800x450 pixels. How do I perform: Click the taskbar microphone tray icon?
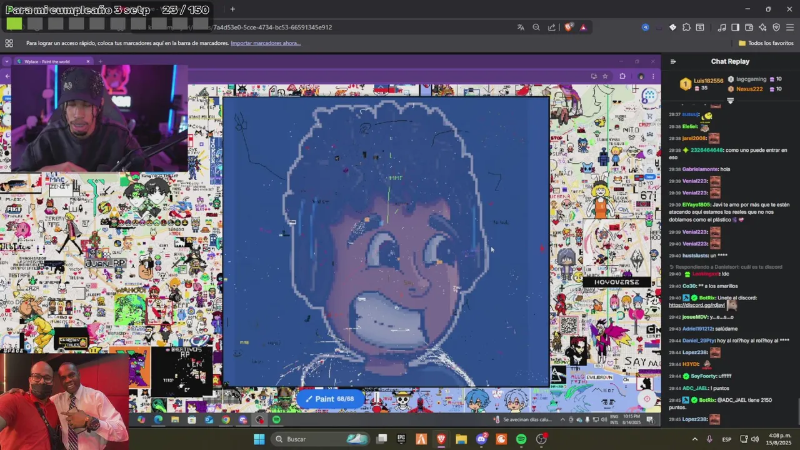pos(709,439)
